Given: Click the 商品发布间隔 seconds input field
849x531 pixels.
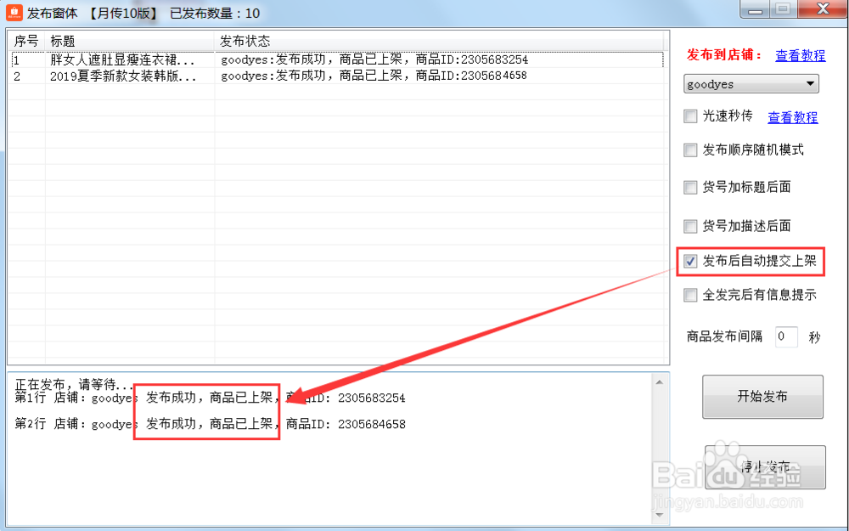Looking at the screenshot, I should click(x=786, y=336).
